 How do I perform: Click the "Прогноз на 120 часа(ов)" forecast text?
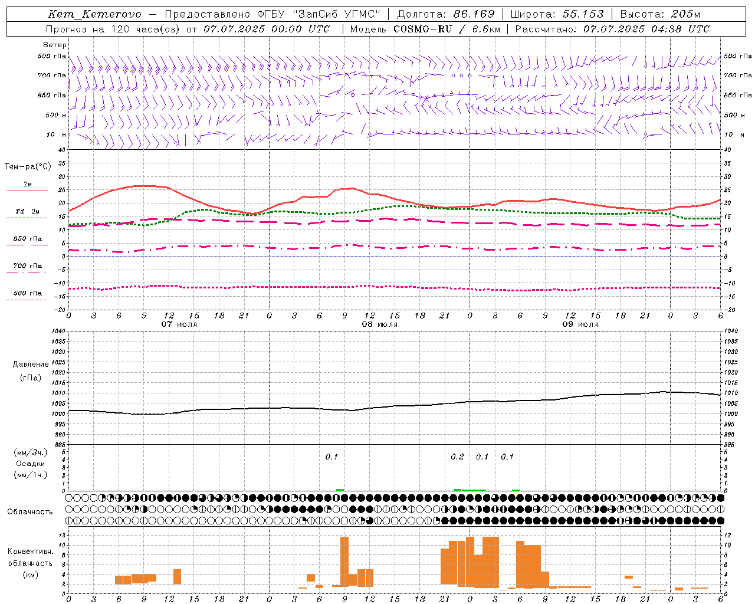click(x=113, y=29)
